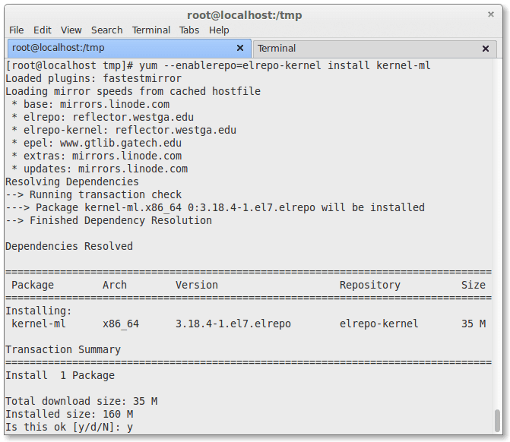
Task: Open the File menu
Action: [x=16, y=30]
